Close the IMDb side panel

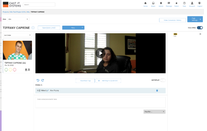pyautogui.click(x=200, y=34)
